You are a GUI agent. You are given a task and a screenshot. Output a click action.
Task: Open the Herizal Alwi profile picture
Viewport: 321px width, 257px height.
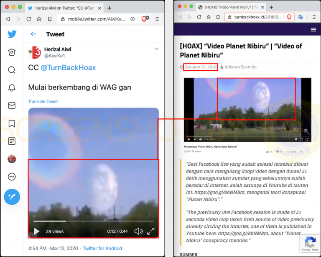click(x=35, y=52)
